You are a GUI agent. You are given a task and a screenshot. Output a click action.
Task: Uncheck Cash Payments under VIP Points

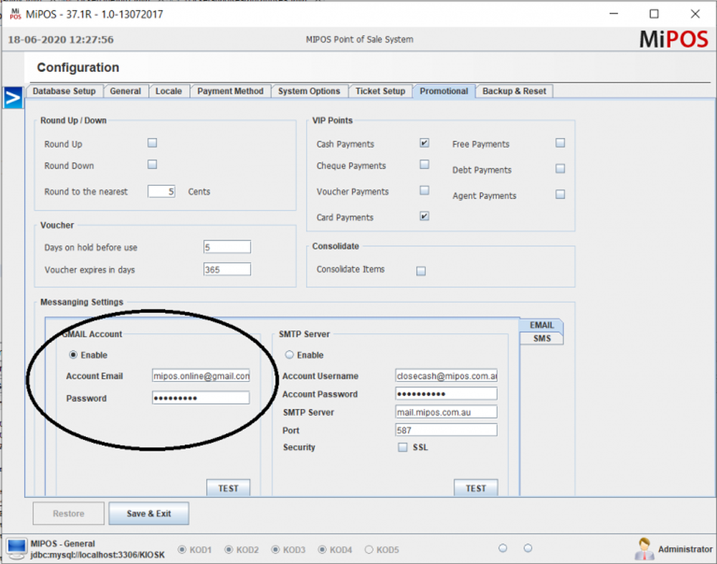[424, 143]
